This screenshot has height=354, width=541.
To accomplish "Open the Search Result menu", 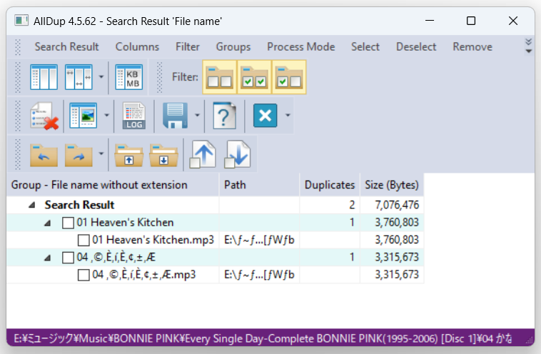I will point(66,46).
